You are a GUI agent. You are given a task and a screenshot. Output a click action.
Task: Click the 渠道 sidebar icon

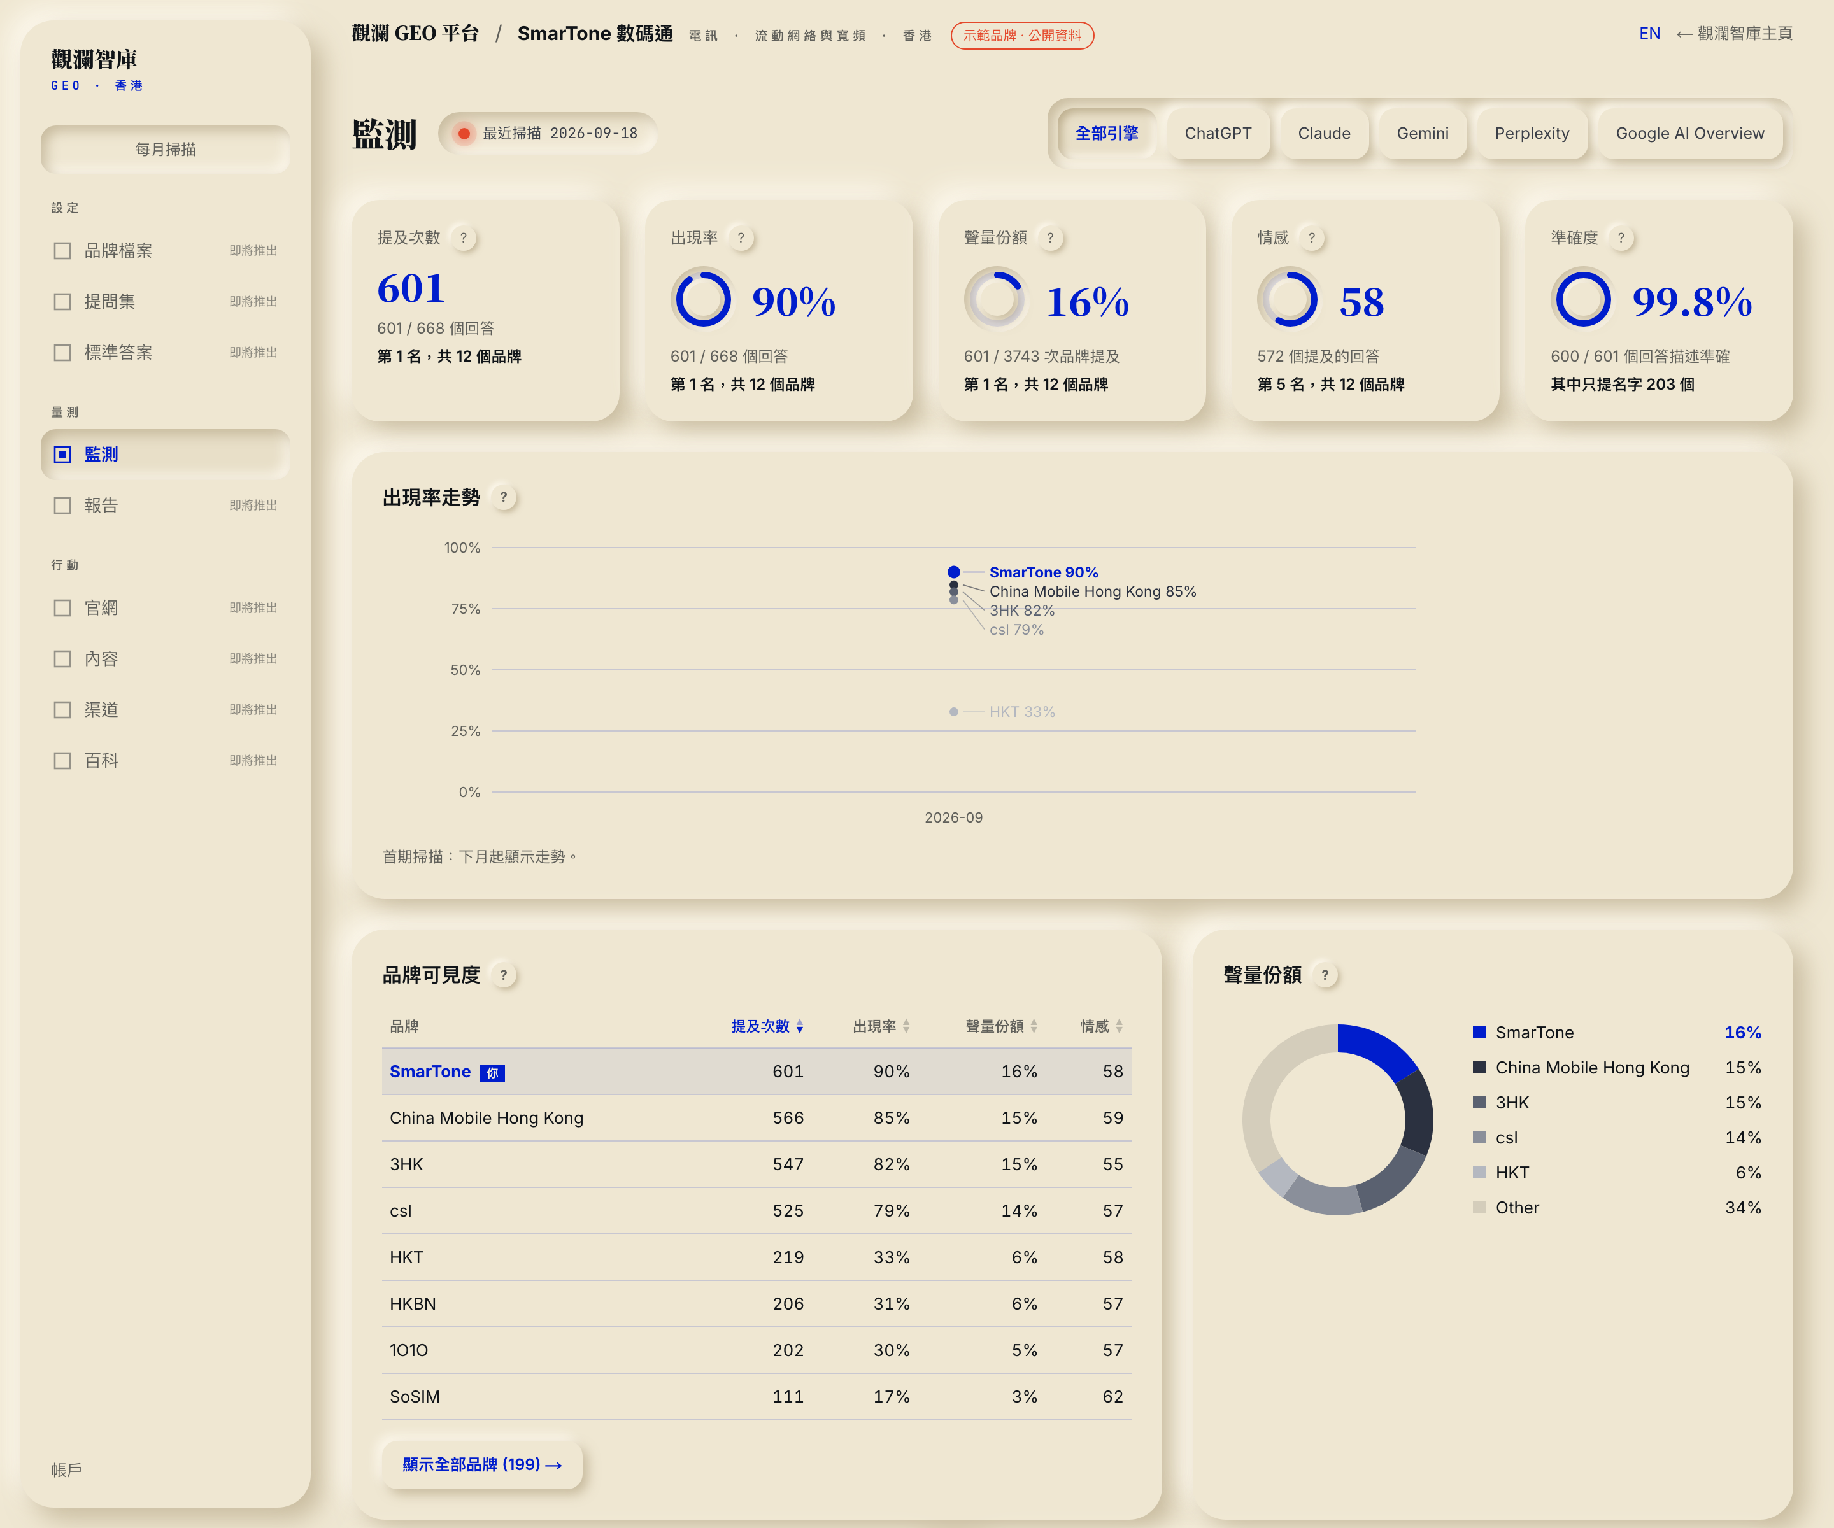pos(62,710)
